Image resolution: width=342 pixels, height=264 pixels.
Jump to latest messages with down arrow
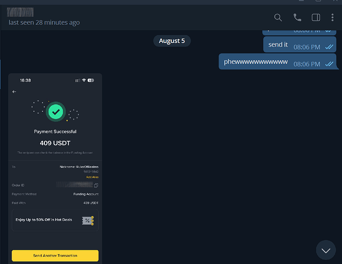coord(326,250)
